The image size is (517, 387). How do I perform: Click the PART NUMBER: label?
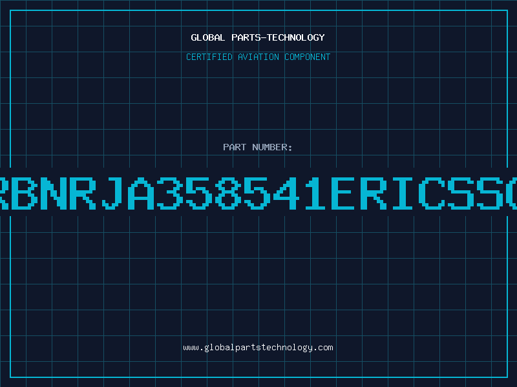258,147
